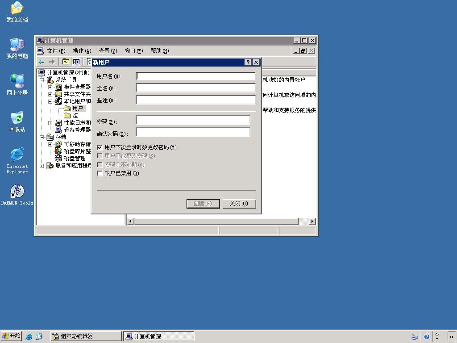The image size is (457, 343).
Task: Click the 组 folder icon in tree
Action: 67,116
